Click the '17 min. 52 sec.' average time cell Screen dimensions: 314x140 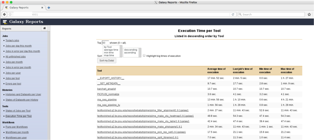click(216, 78)
